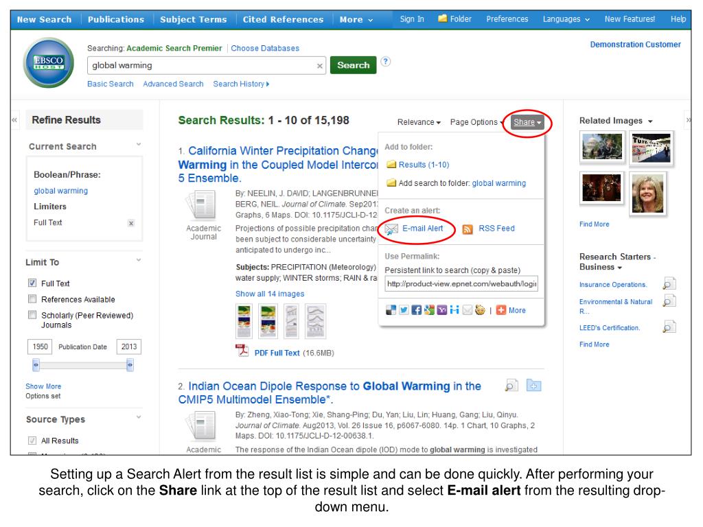Click the right handle of the publication date slider
This screenshot has width=703, height=527.
click(130, 365)
